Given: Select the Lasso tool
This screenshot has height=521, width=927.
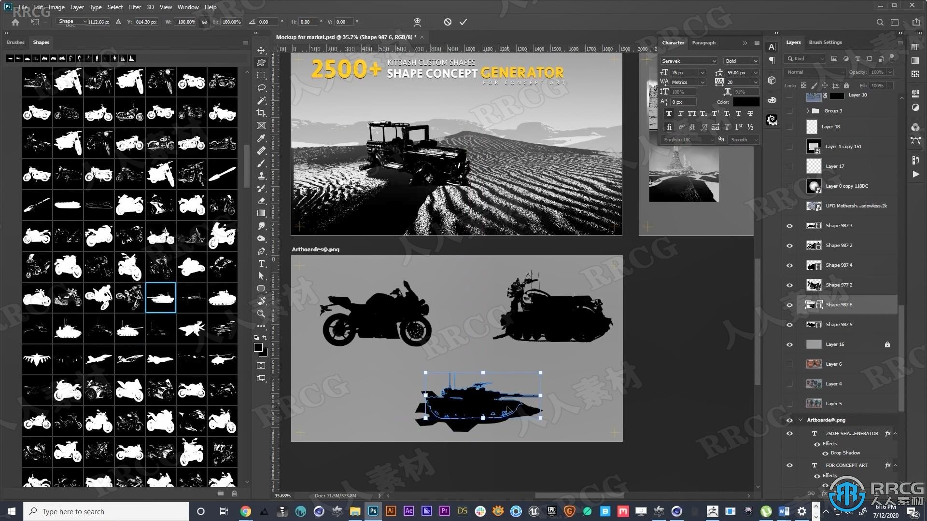Looking at the screenshot, I should [x=261, y=88].
